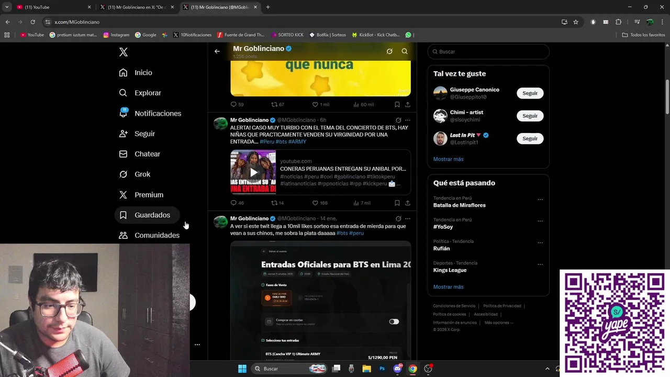Share the ALERTA BTS post
This screenshot has height=377, width=670.
(x=408, y=203)
